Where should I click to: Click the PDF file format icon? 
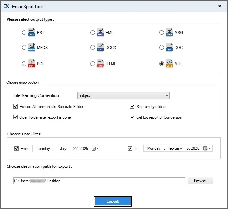pos(32,64)
